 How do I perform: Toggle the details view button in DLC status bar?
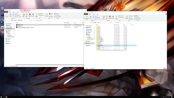[x=164, y=68]
